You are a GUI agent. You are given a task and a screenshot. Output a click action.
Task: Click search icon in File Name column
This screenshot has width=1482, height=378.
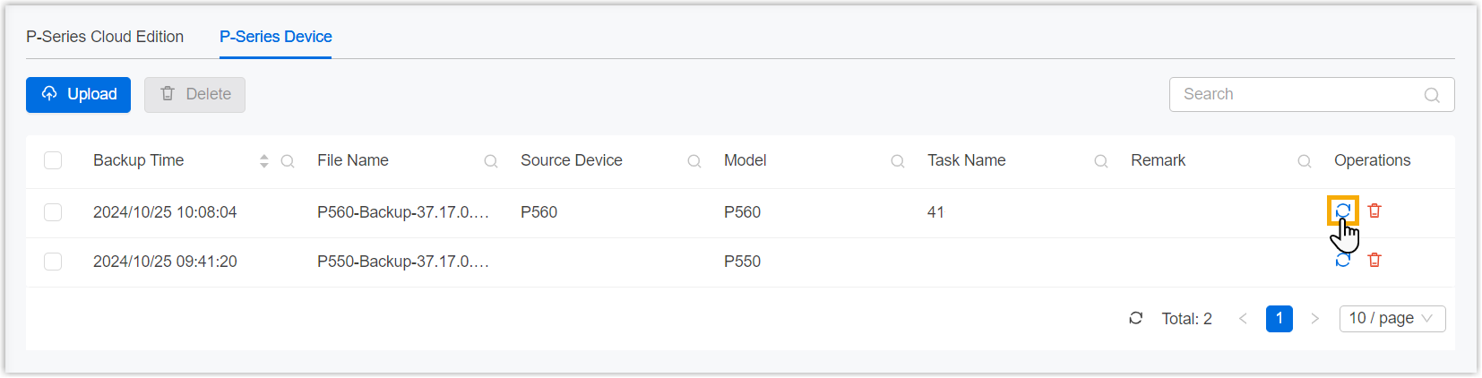click(491, 161)
